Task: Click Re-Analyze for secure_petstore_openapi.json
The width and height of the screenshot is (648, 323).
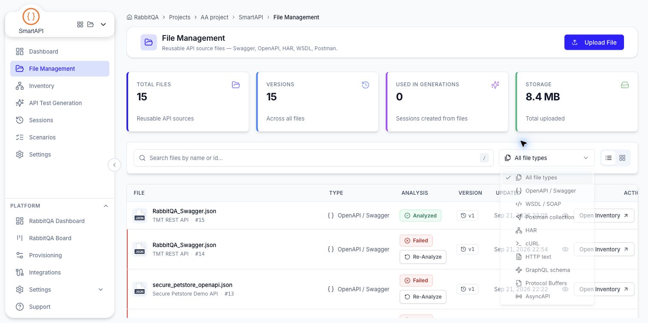Action: pos(423,297)
